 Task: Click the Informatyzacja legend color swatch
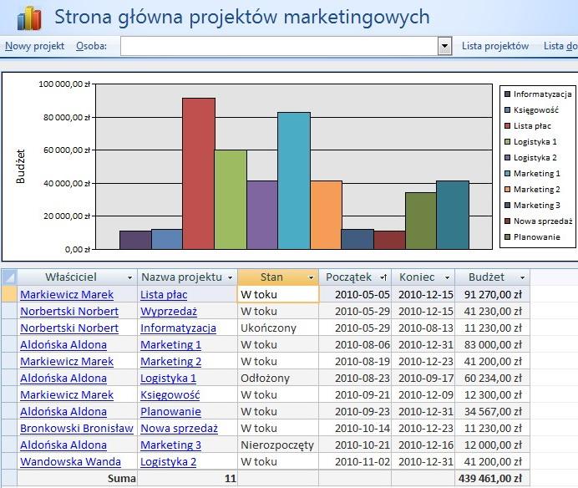507,94
